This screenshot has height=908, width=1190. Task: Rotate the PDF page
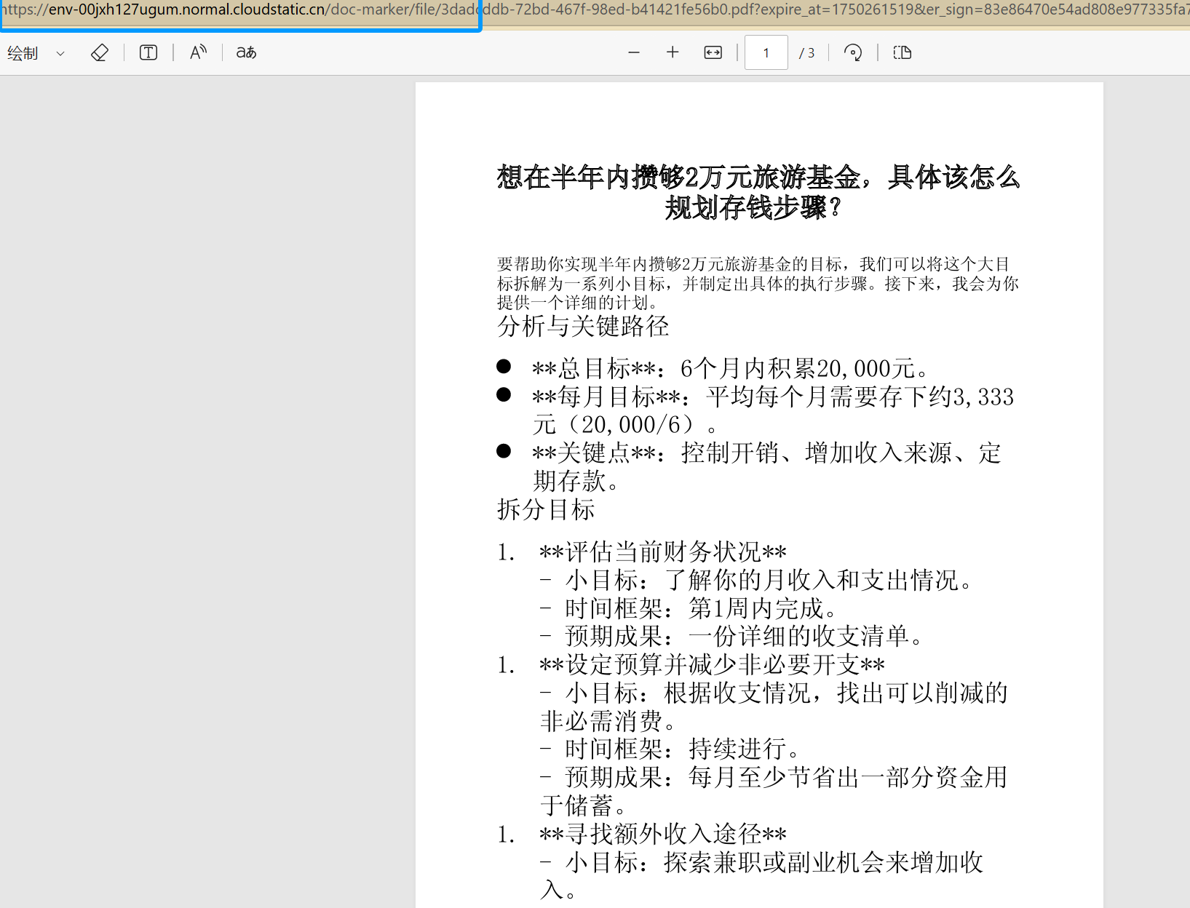853,52
